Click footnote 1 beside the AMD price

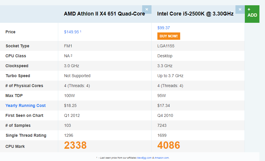[x=80, y=31]
